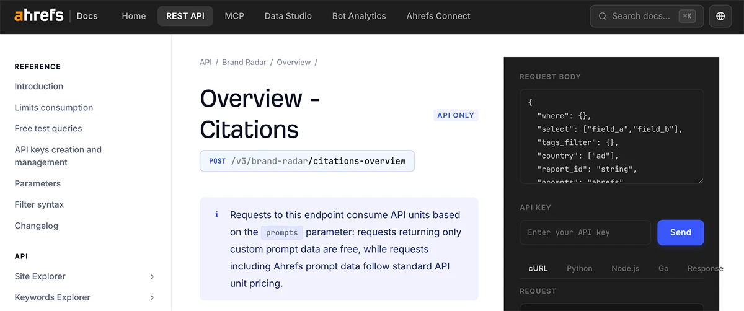The height and width of the screenshot is (311, 744).
Task: Click the request body textarea corner grip
Action: (x=701, y=180)
